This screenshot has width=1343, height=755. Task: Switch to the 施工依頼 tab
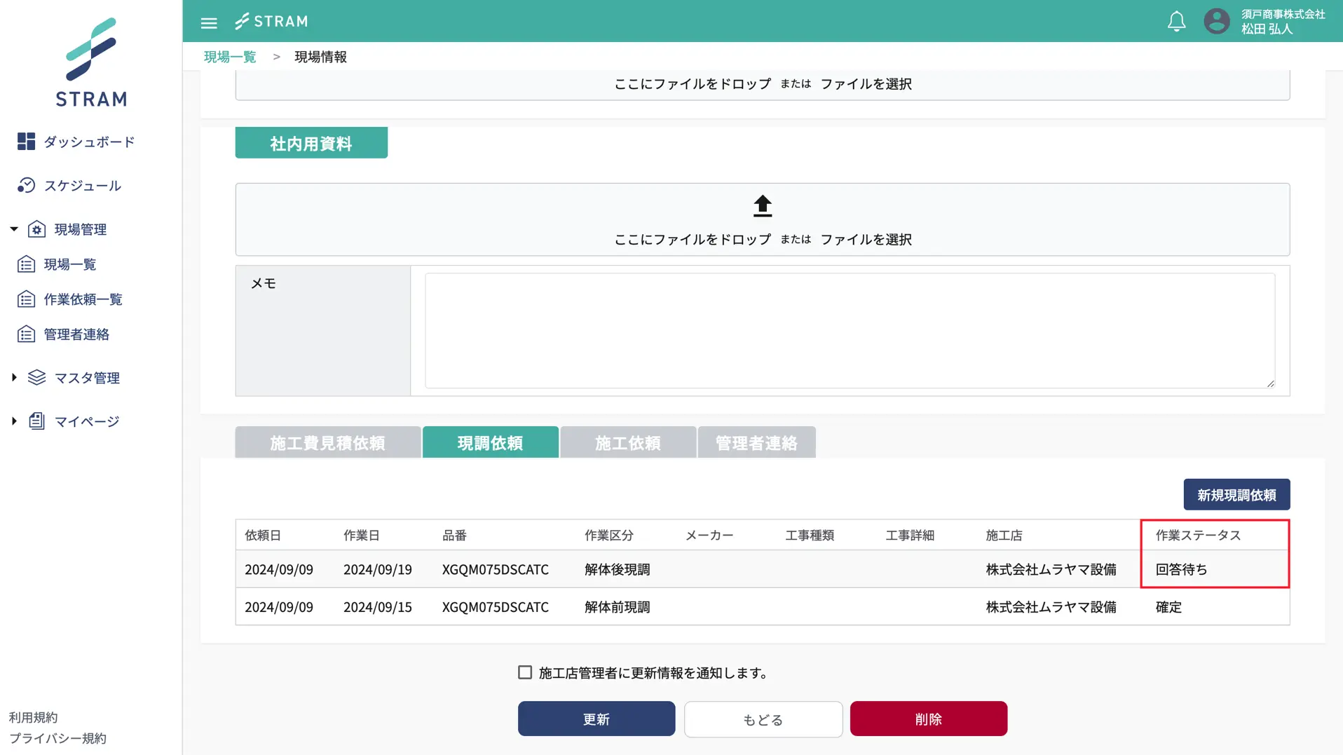[627, 442]
